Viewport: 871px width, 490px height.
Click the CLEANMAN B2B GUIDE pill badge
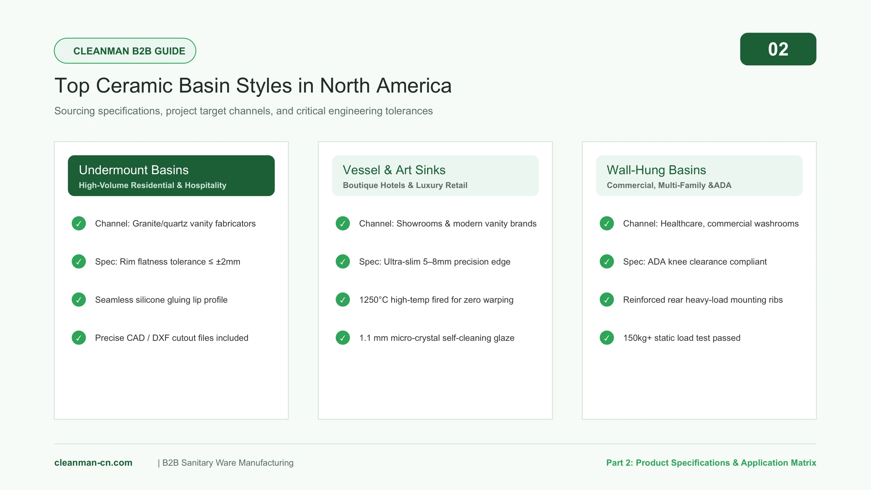pyautogui.click(x=125, y=51)
